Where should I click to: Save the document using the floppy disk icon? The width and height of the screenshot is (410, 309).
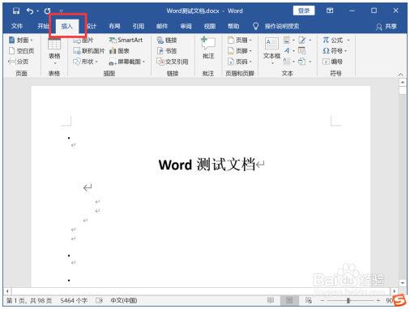16,11
